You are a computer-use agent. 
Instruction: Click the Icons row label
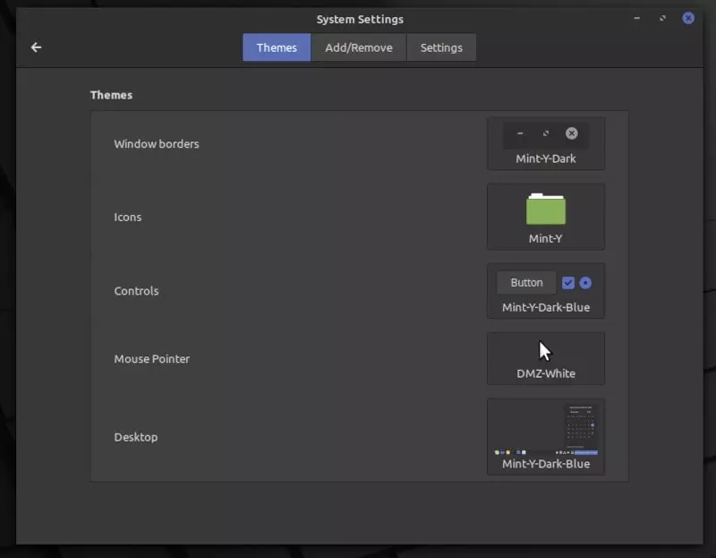tap(128, 217)
